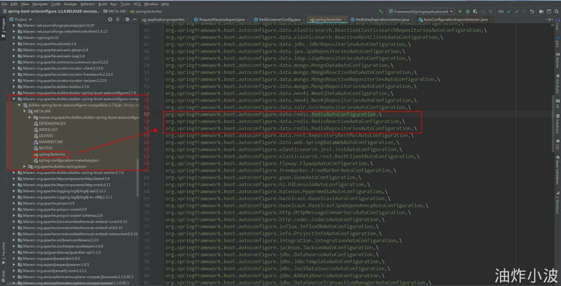Open Database tool window

click(x=557, y=124)
